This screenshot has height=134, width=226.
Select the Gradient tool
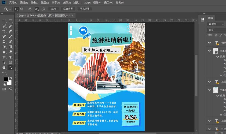click(x=10, y=47)
